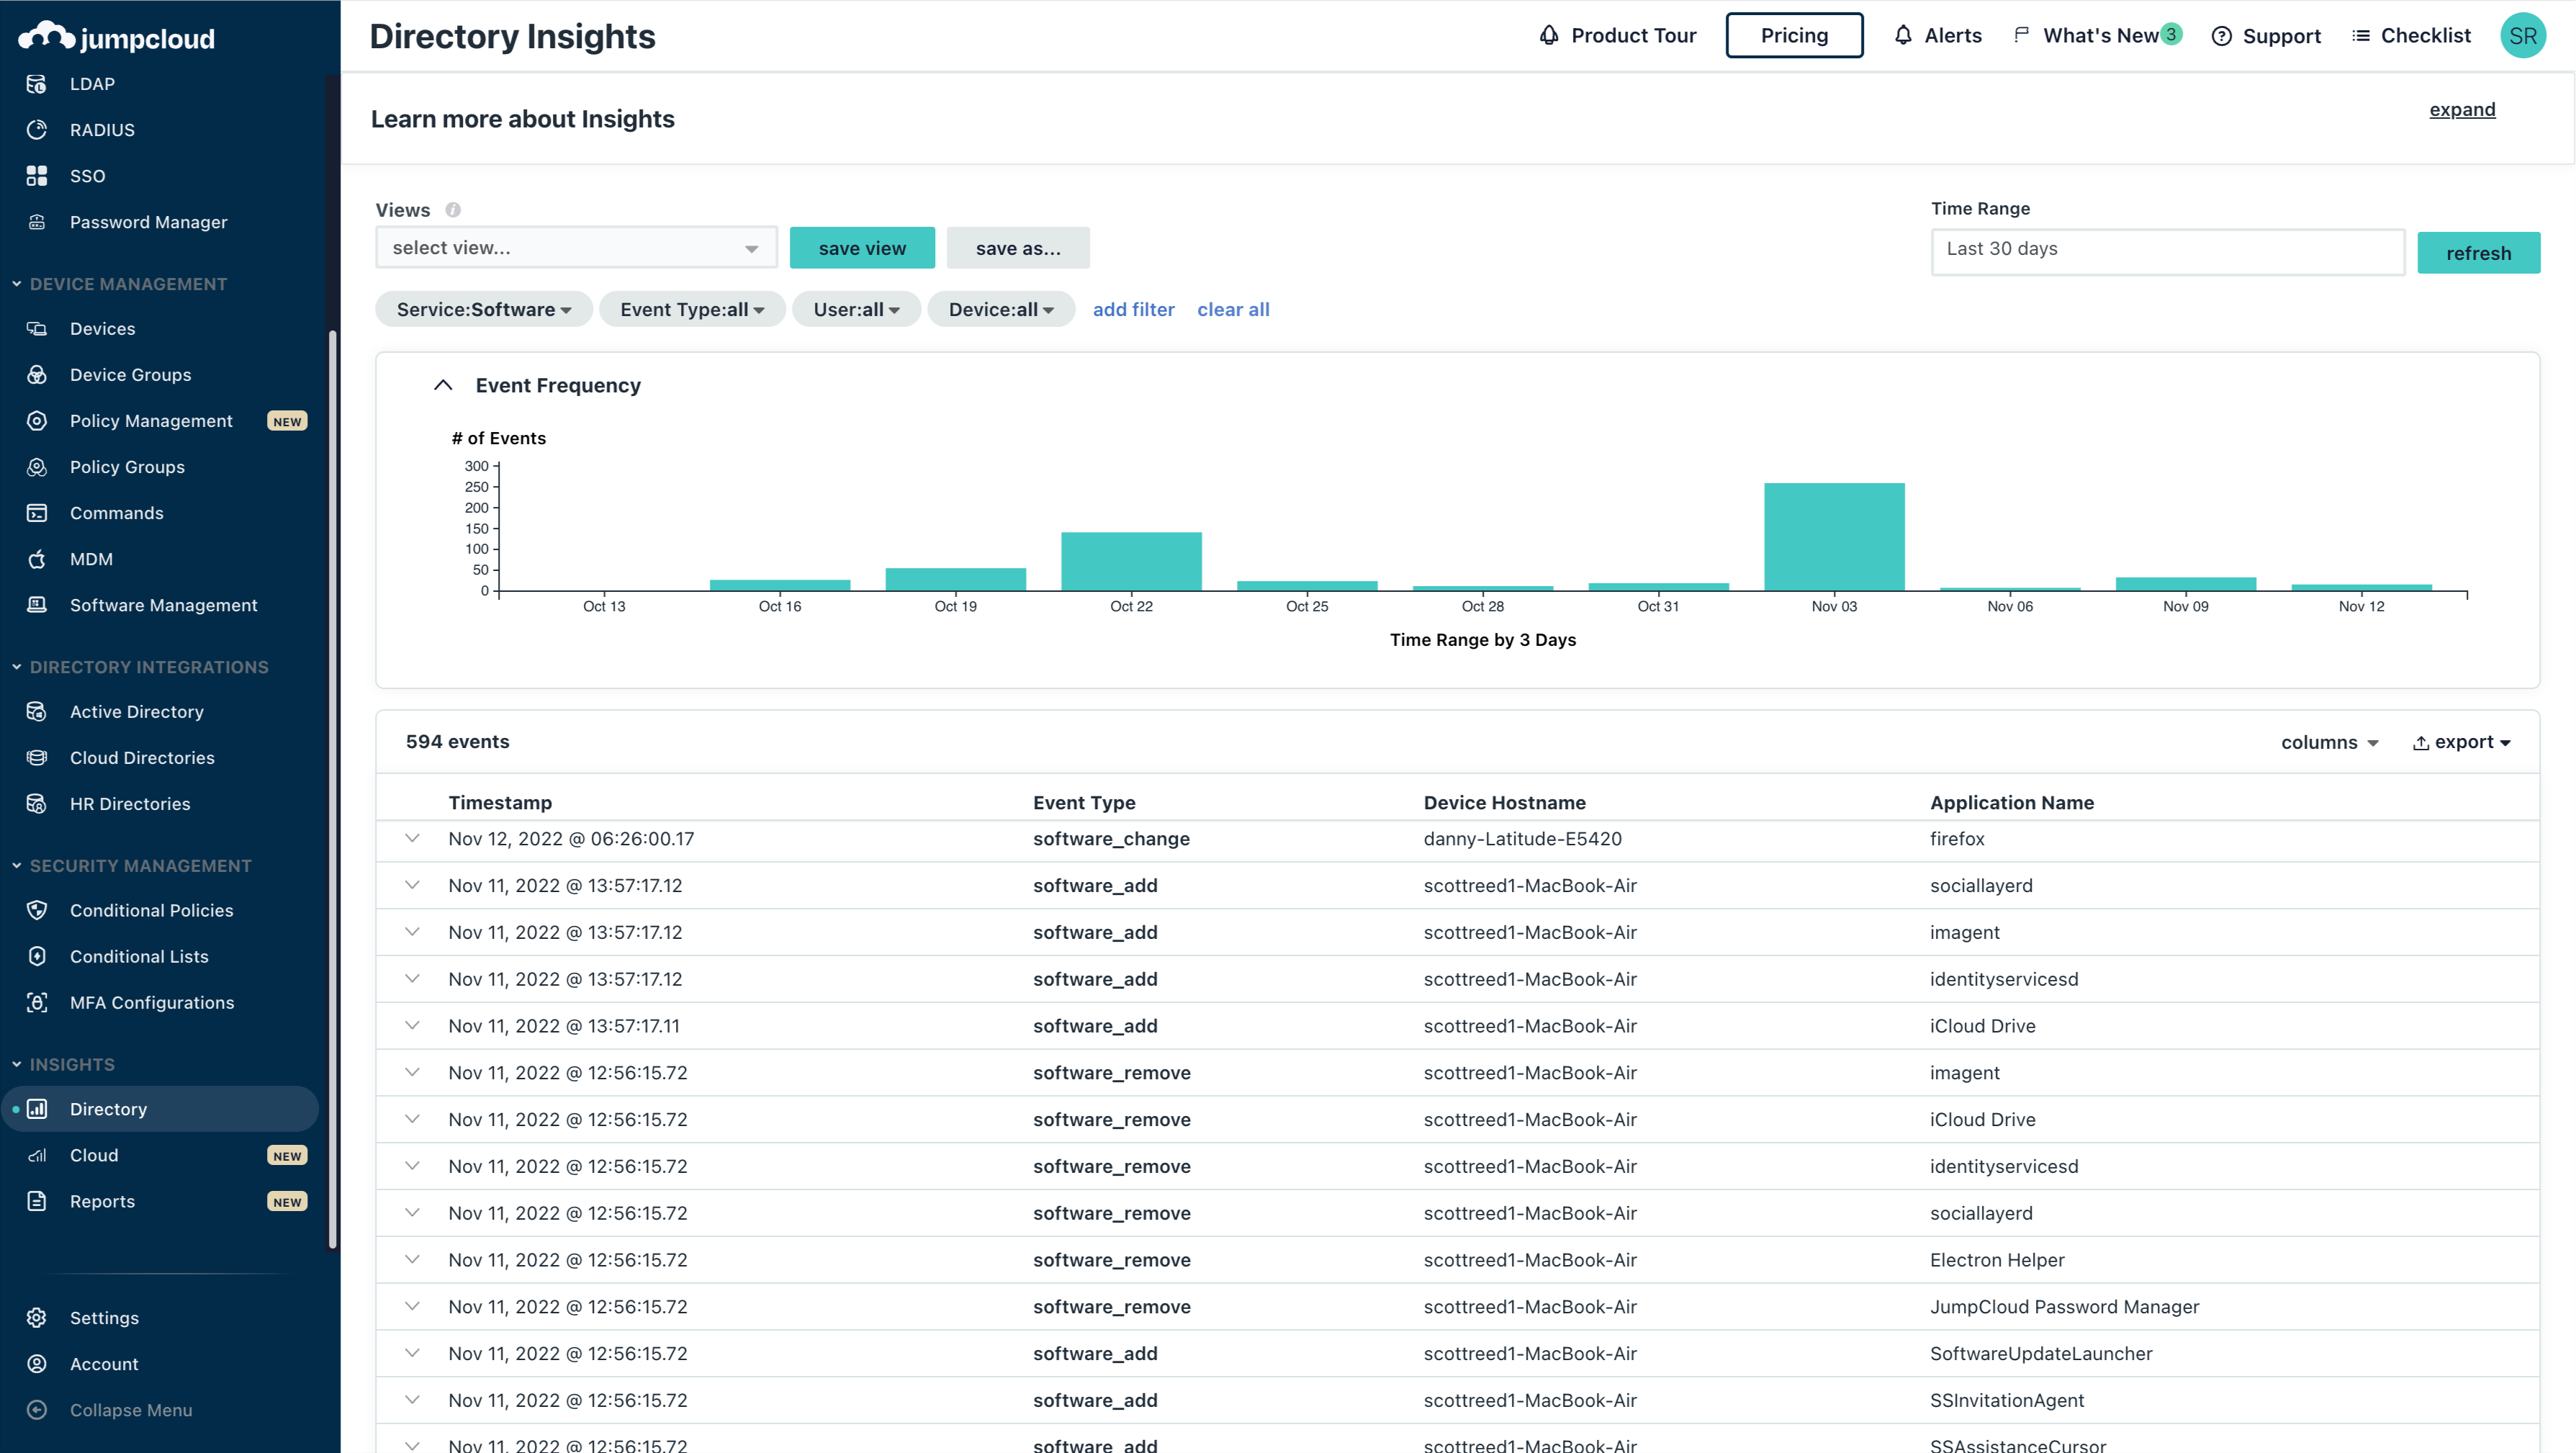Open the select view dropdown
This screenshot has width=2576, height=1453.
[576, 248]
